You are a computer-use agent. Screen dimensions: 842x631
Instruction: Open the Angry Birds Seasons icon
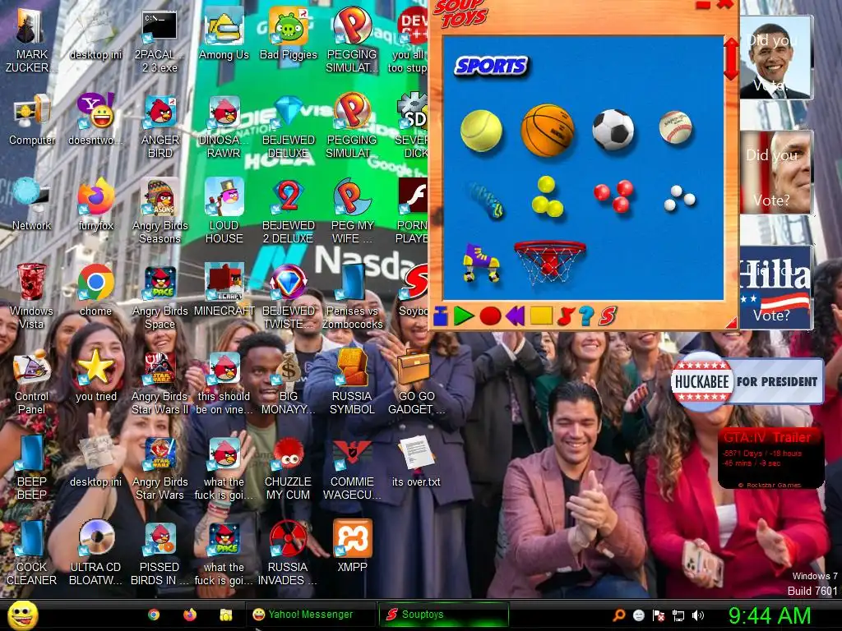pyautogui.click(x=160, y=211)
